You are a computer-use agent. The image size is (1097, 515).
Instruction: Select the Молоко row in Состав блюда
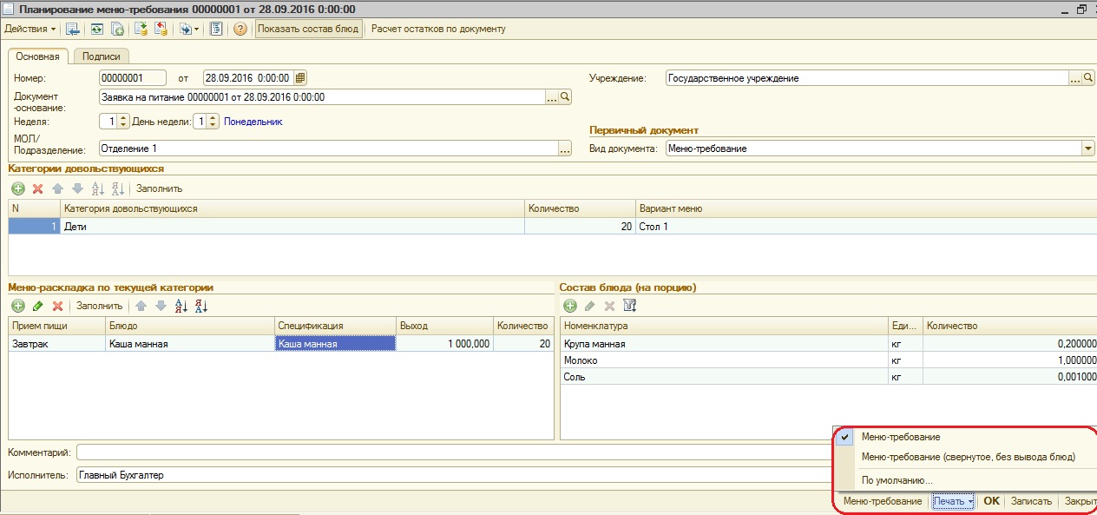(725, 360)
